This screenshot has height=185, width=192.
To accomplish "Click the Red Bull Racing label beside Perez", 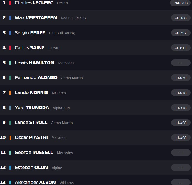I will click(x=62, y=33).
